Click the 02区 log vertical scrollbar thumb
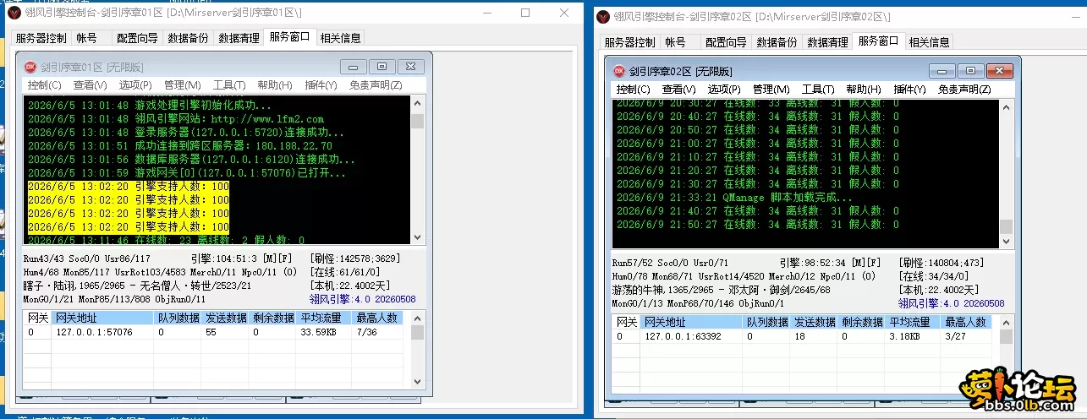 [1006, 226]
